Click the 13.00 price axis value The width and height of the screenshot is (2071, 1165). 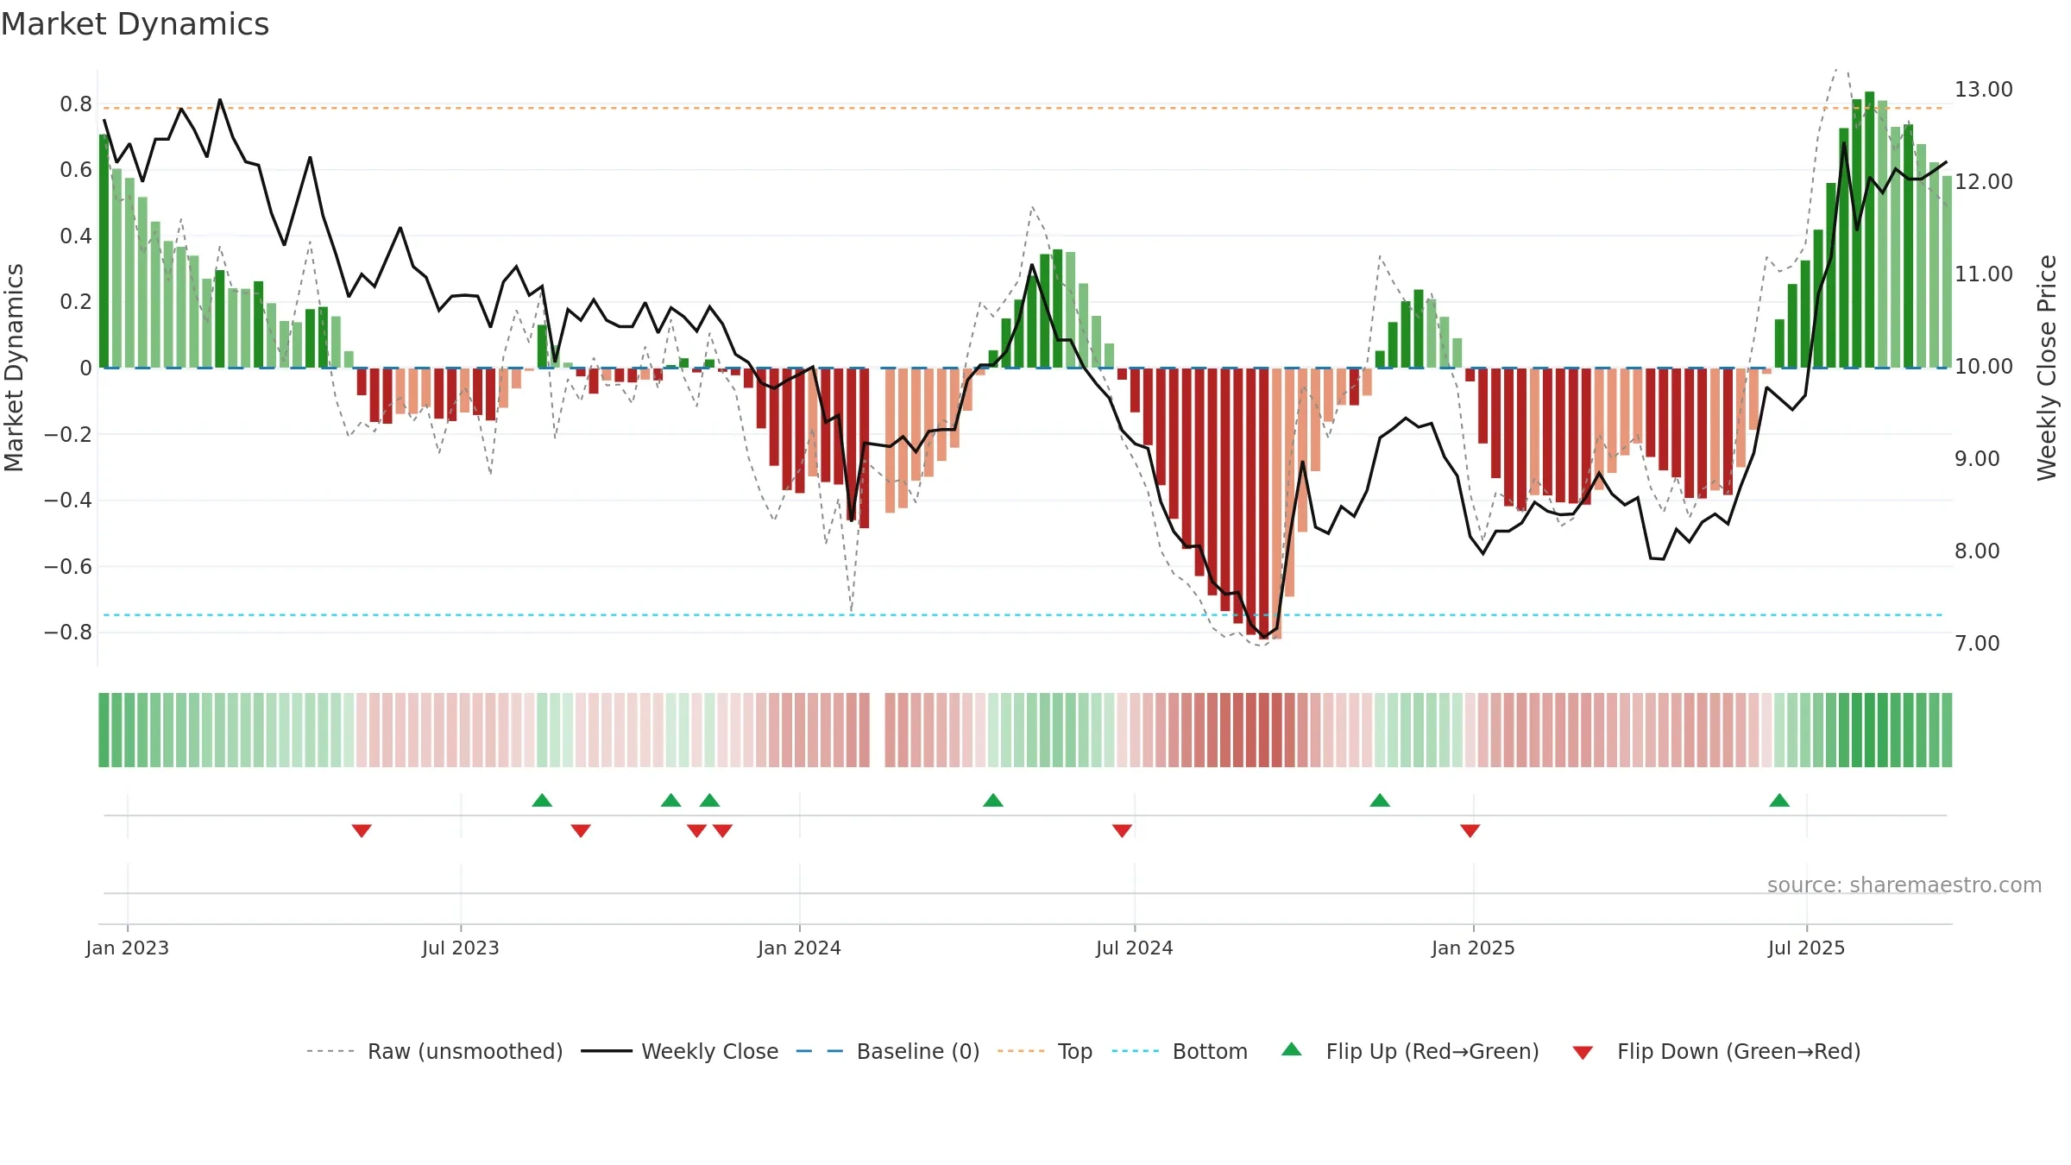coord(1984,89)
